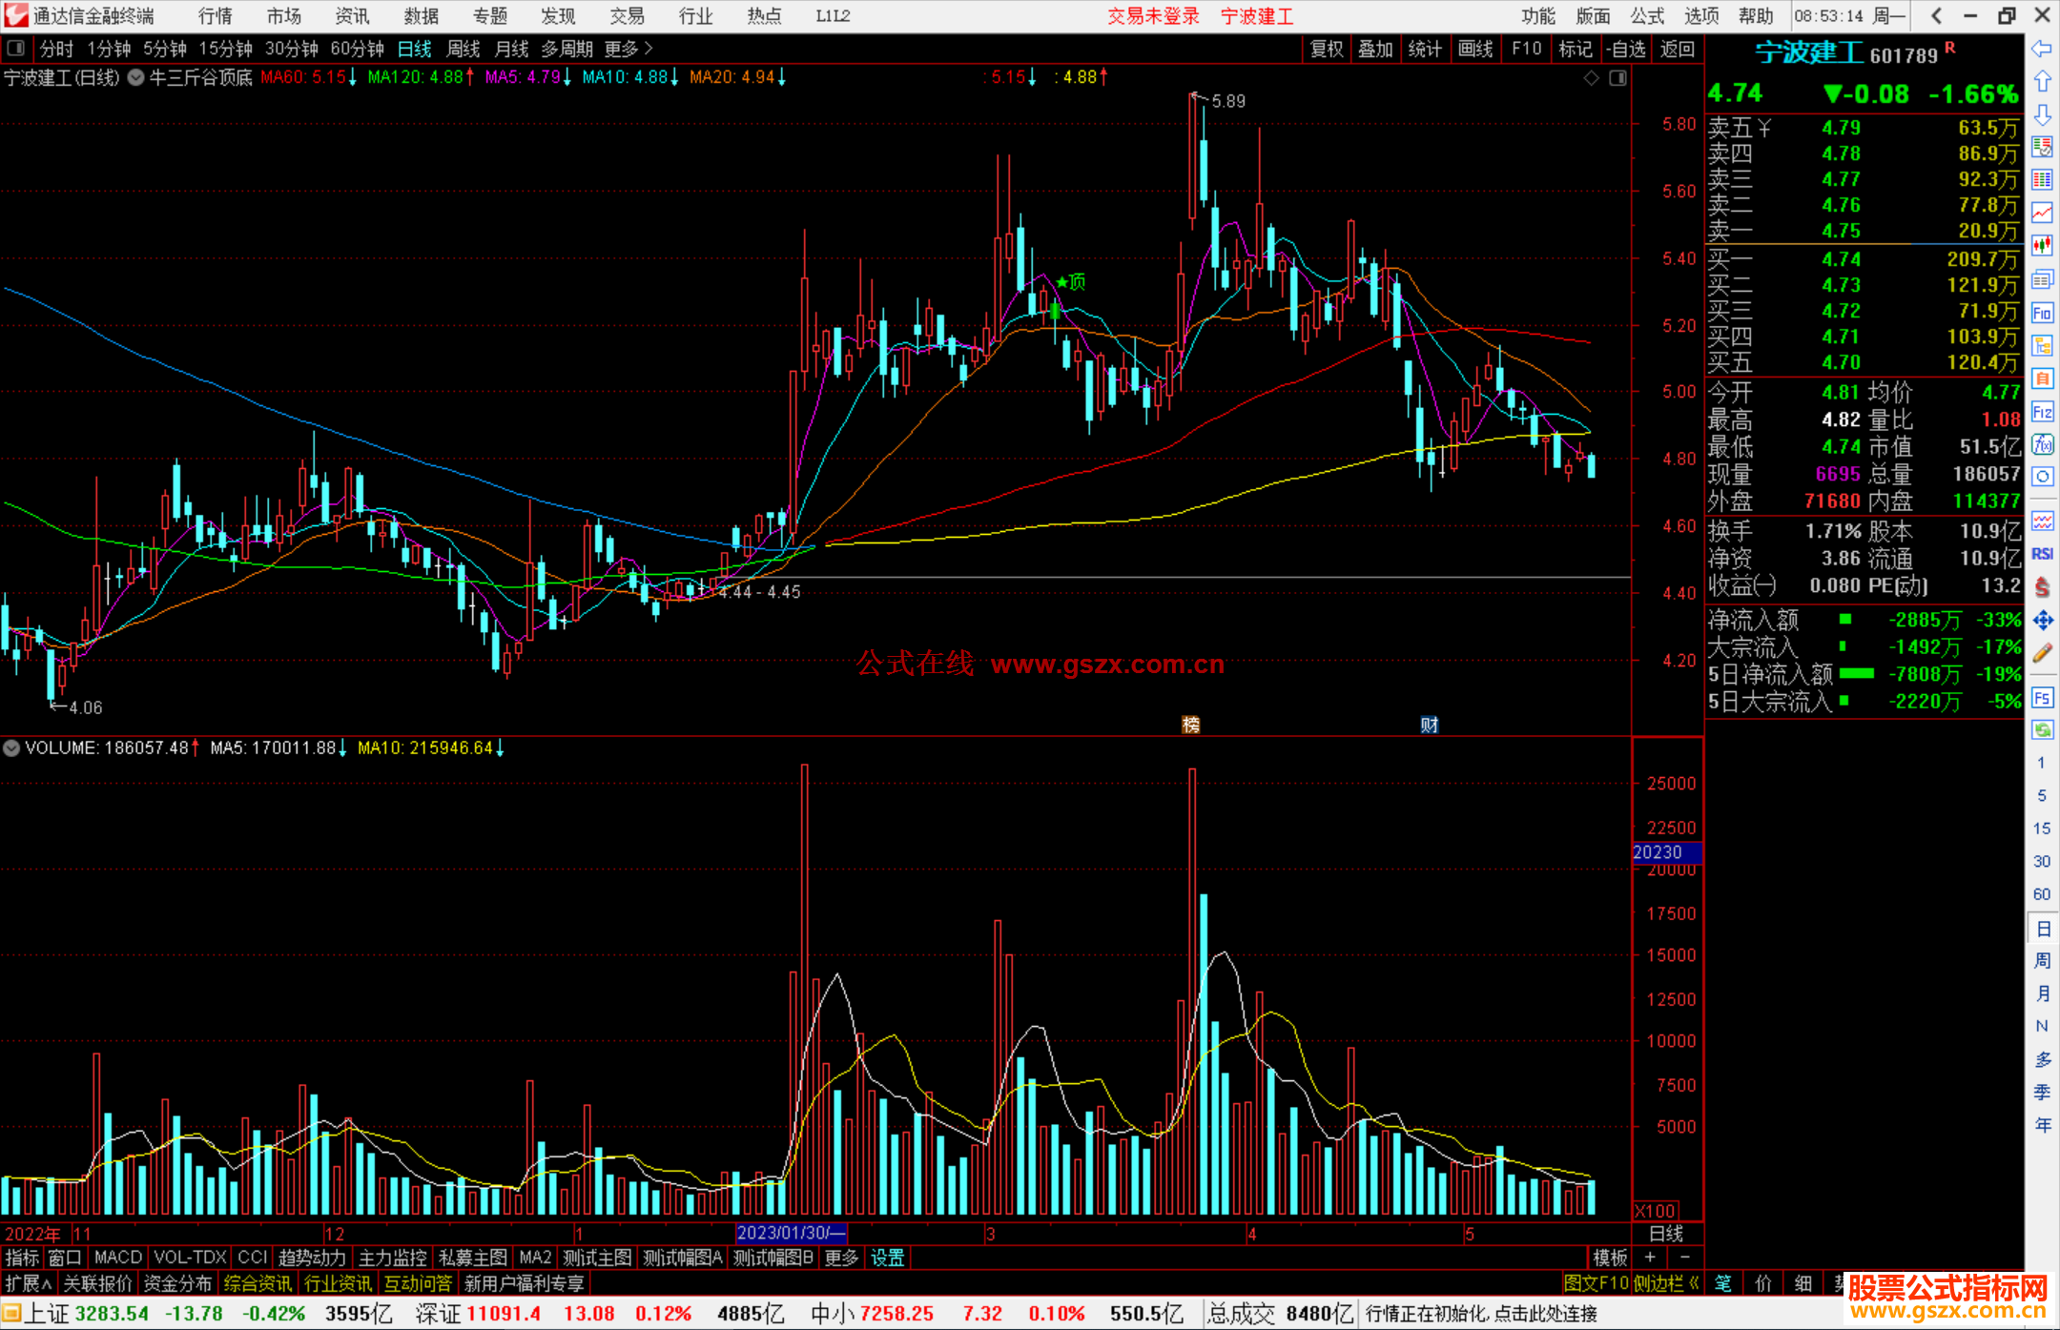Screen dimensions: 2060x1330
Task: Click the 画线 draw line button
Action: pos(1475,49)
